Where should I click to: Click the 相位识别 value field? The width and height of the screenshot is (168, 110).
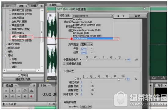tap(82, 82)
